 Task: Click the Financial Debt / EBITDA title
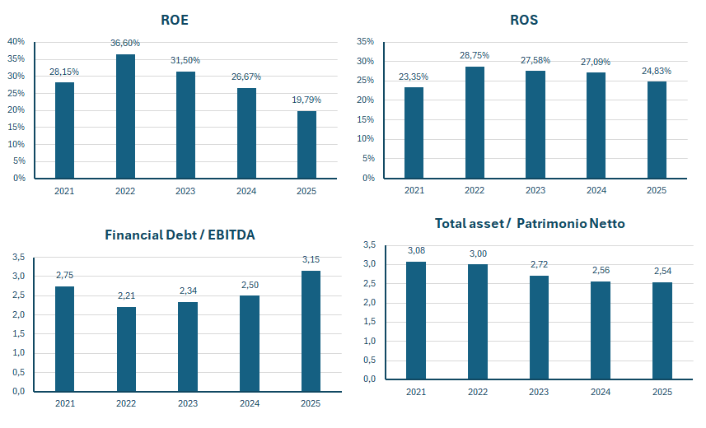click(180, 235)
